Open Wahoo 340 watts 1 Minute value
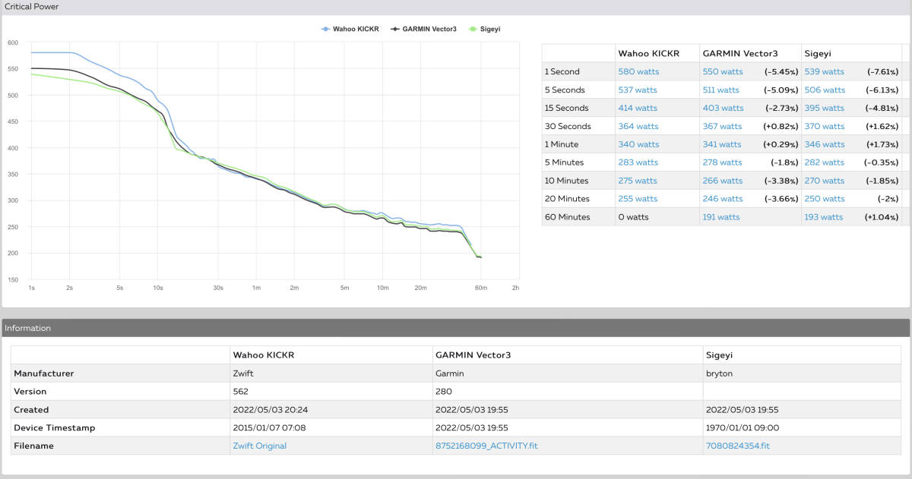The image size is (912, 479). click(x=638, y=144)
